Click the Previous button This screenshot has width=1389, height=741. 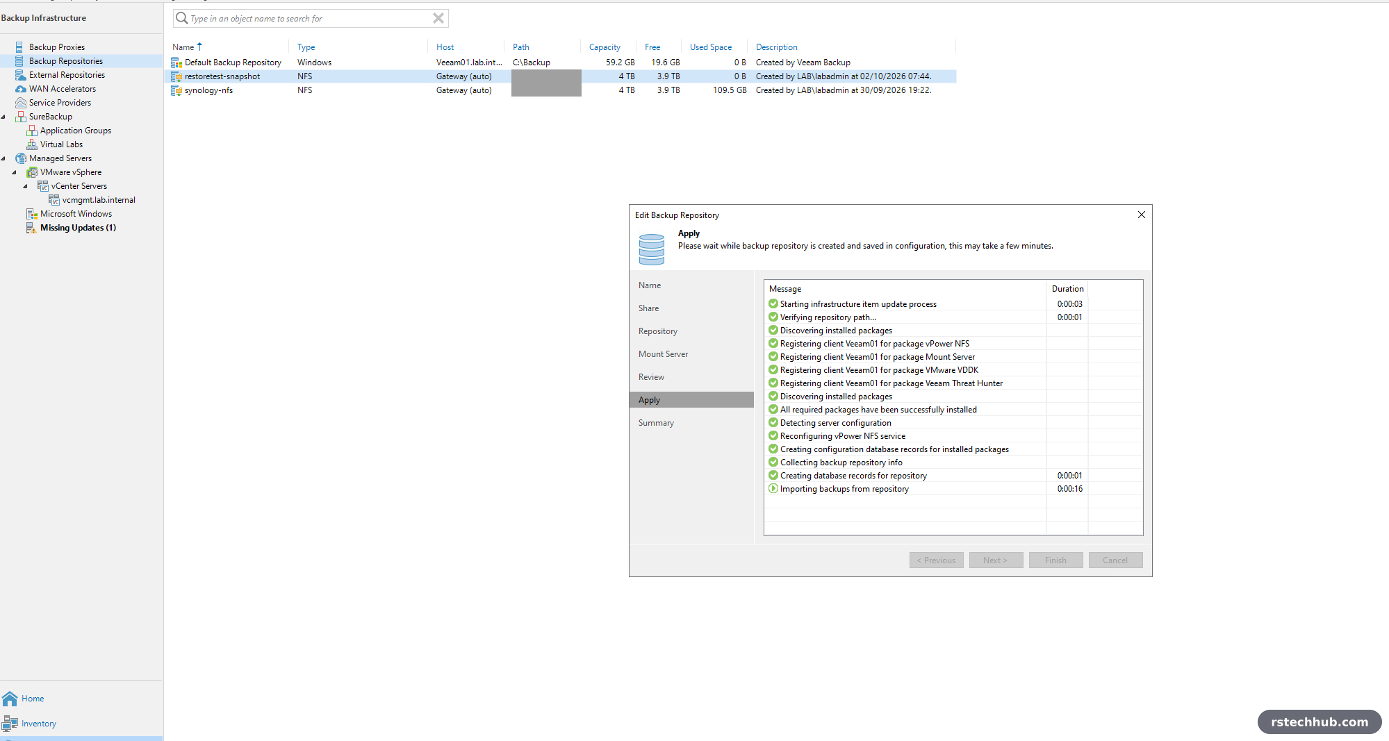[937, 560]
